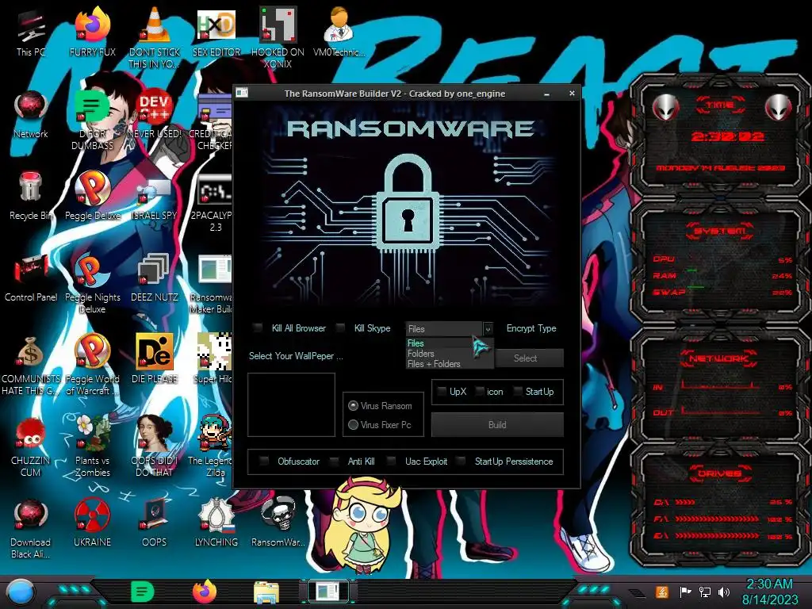Click the Select wallpaper button

pyautogui.click(x=529, y=358)
